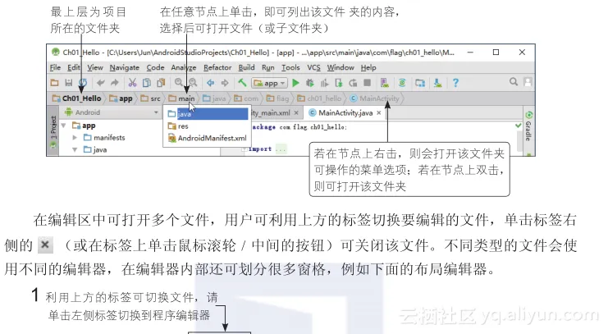Click the Ch01_Hello breadcrumb node
608x334 pixels.
coord(77,98)
